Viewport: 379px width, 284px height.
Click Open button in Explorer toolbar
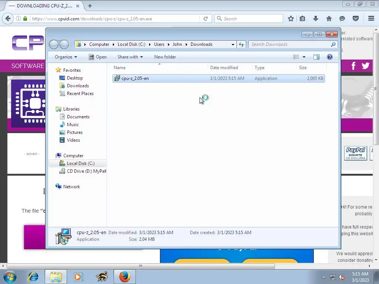pos(98,57)
